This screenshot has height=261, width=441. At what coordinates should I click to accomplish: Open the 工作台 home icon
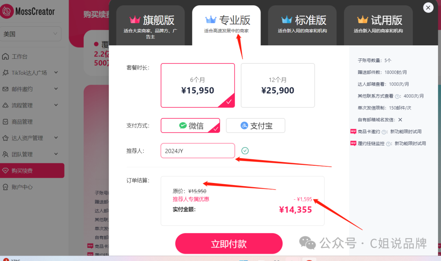(x=5, y=56)
